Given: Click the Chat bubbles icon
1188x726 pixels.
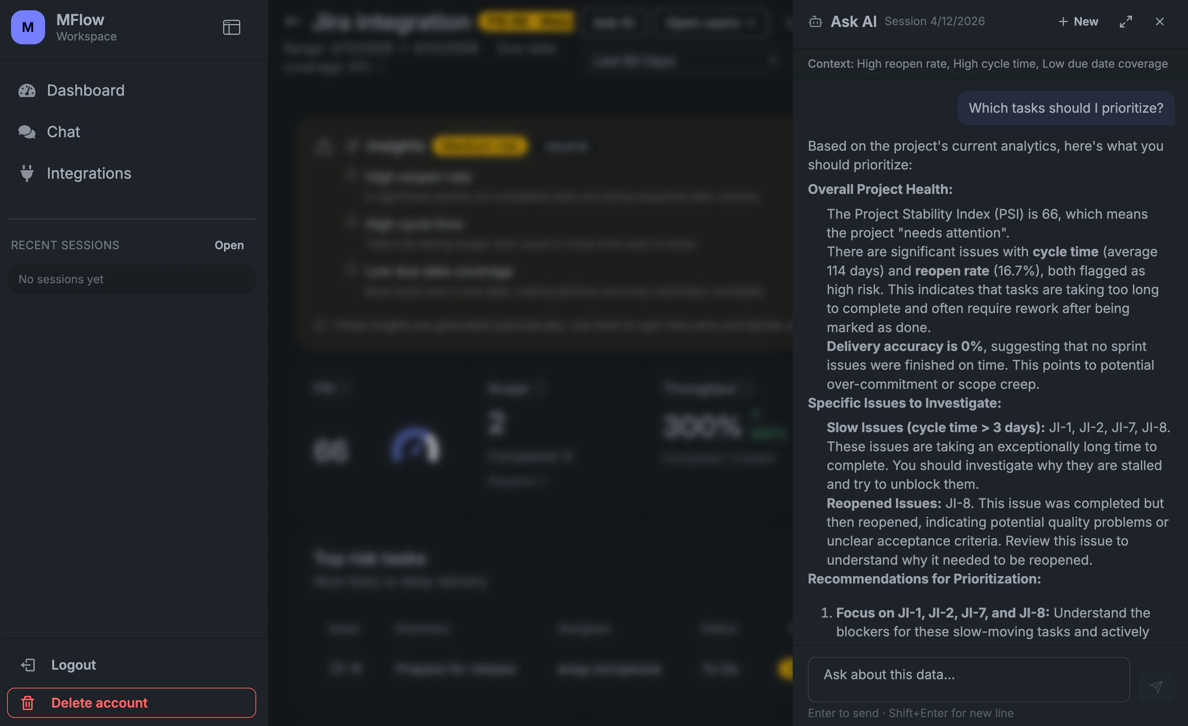Looking at the screenshot, I should pyautogui.click(x=27, y=132).
